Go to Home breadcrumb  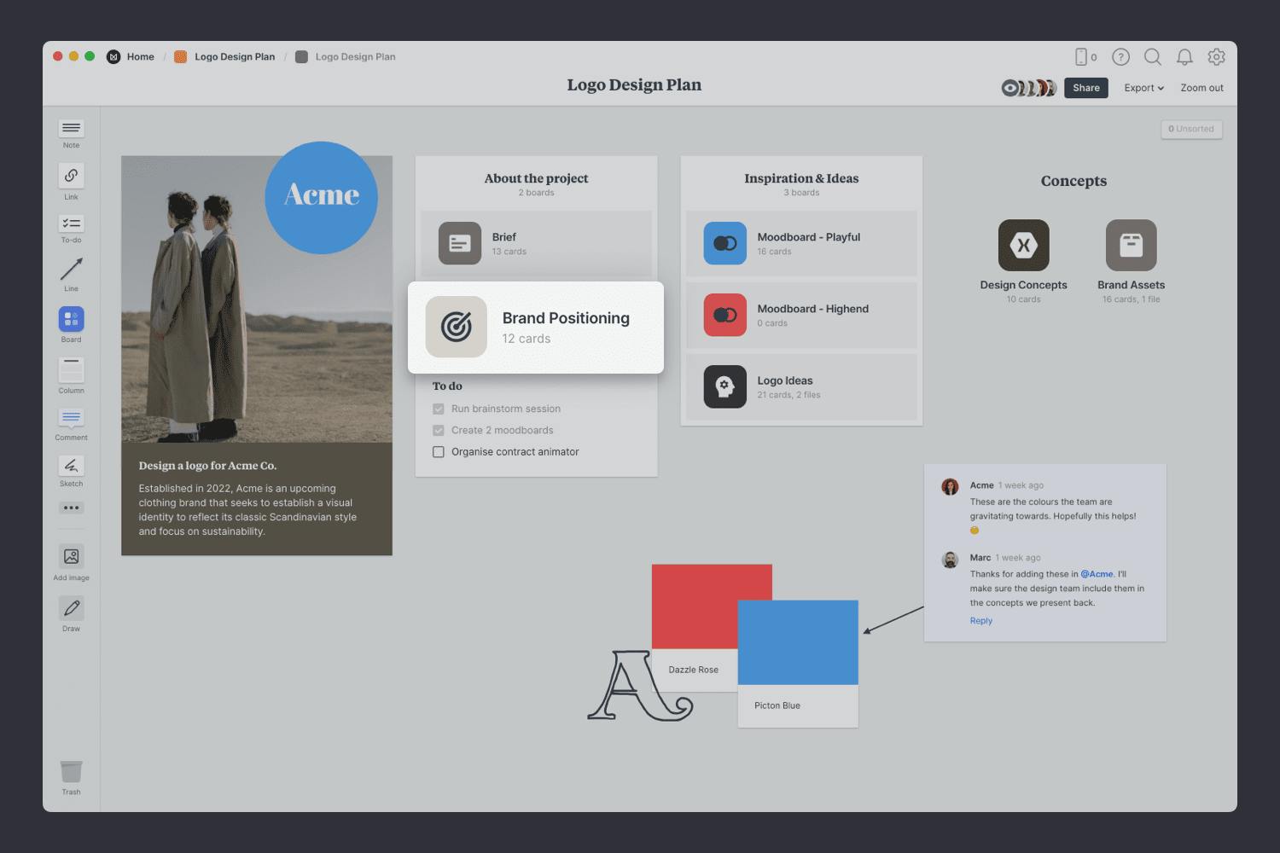[x=140, y=57]
